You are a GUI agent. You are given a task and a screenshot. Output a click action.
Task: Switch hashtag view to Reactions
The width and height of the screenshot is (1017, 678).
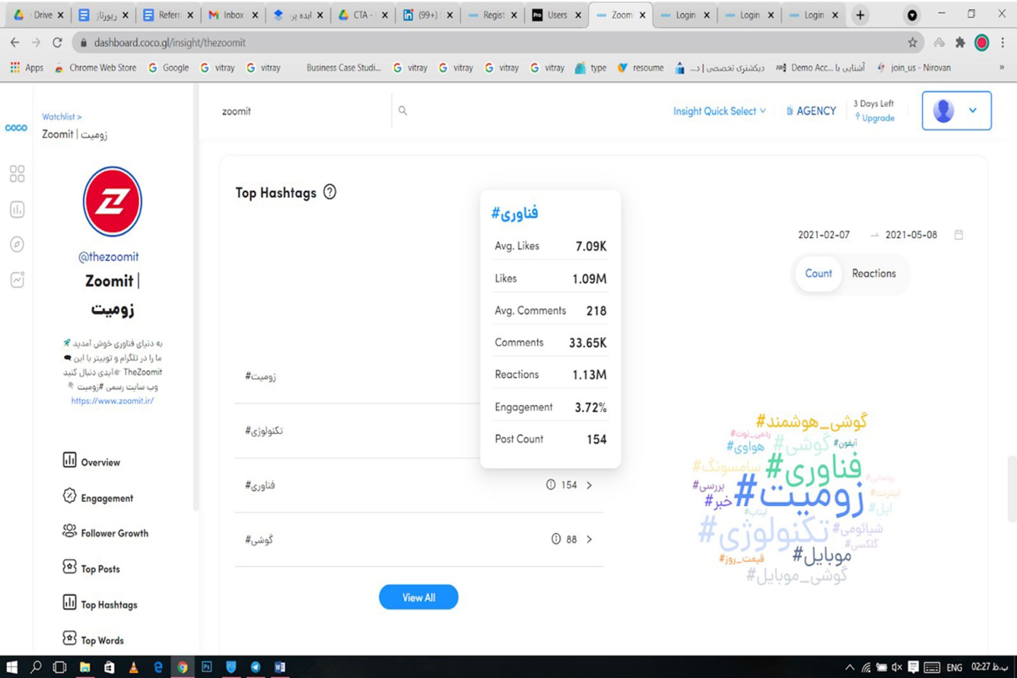pos(873,273)
